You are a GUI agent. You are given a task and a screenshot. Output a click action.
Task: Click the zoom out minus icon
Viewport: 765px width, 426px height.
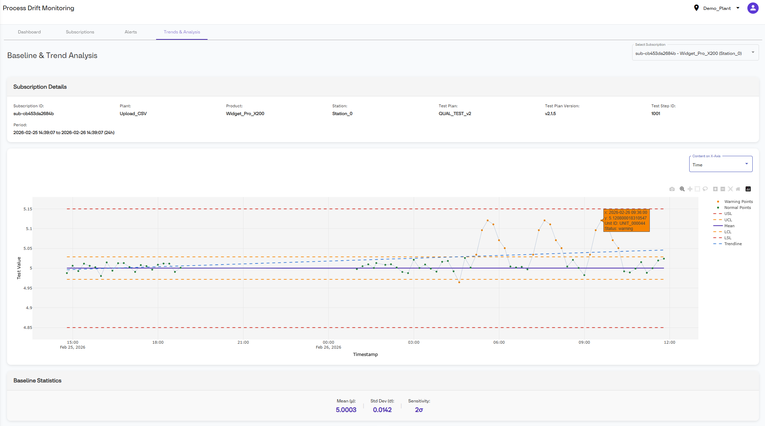[723, 189]
